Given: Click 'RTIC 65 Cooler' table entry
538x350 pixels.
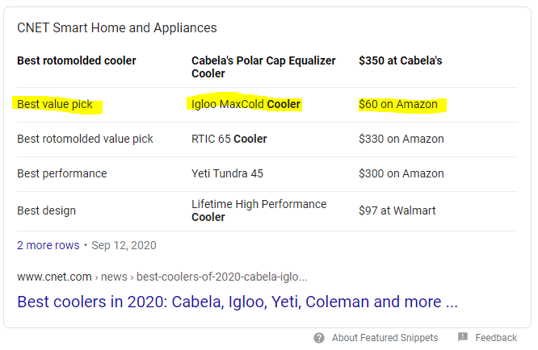Looking at the screenshot, I should tap(229, 139).
